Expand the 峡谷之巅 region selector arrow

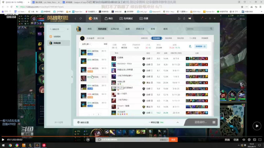pos(178,122)
